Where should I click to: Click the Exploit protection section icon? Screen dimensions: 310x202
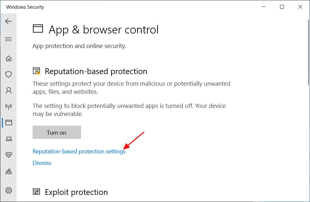36,192
